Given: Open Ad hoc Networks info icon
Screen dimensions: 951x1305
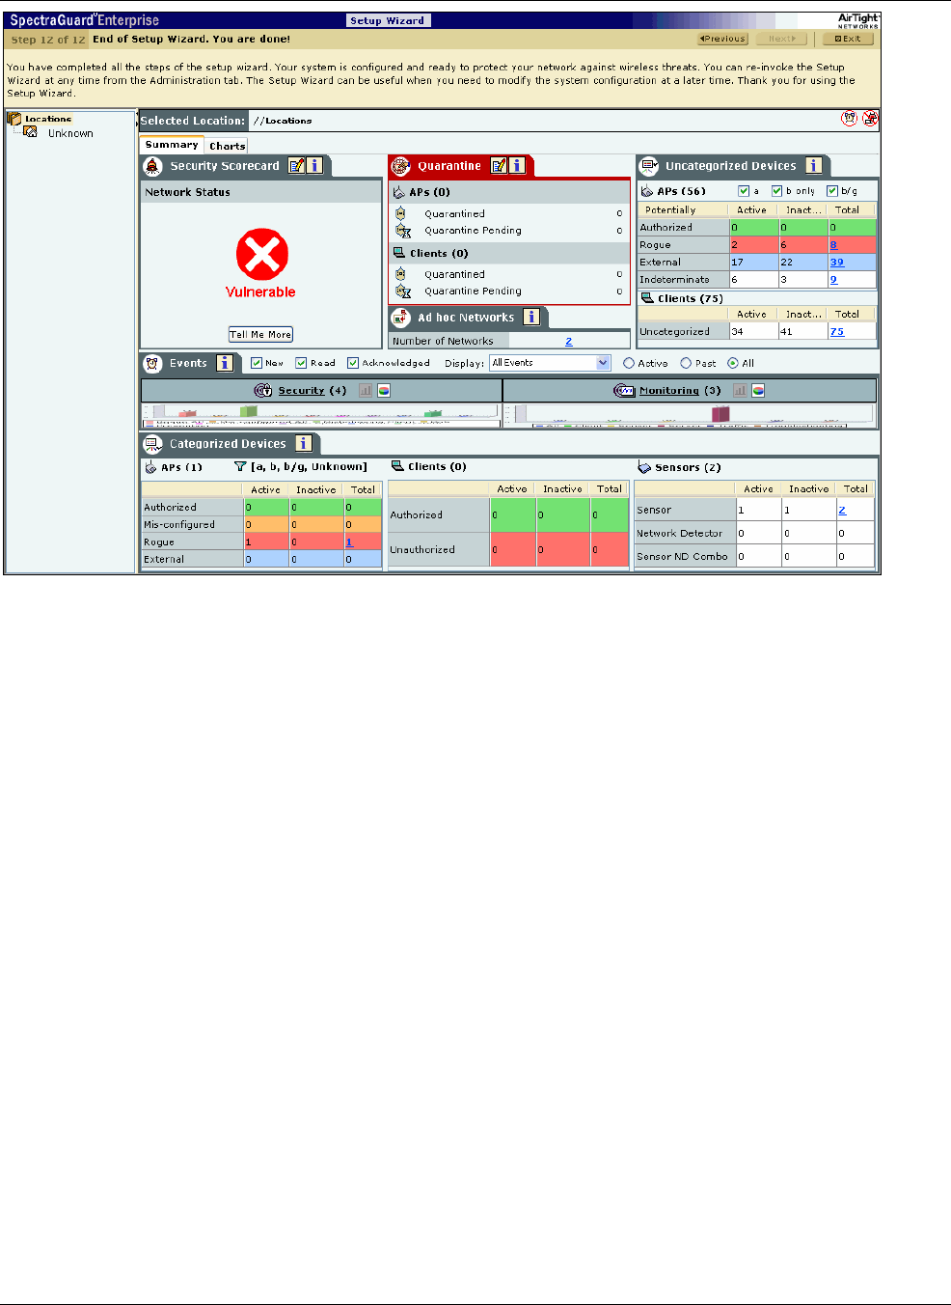Looking at the screenshot, I should (x=530, y=317).
